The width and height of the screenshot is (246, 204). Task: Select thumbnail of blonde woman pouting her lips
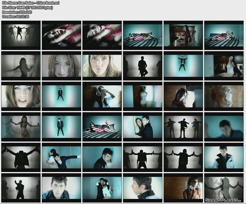coord(102,66)
